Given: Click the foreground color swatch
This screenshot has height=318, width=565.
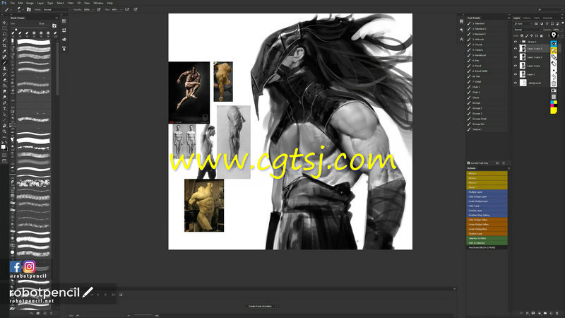Looking at the screenshot, I should click(4, 147).
